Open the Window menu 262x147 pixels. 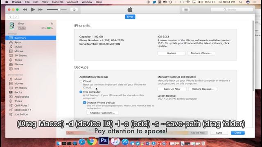point(87,2)
